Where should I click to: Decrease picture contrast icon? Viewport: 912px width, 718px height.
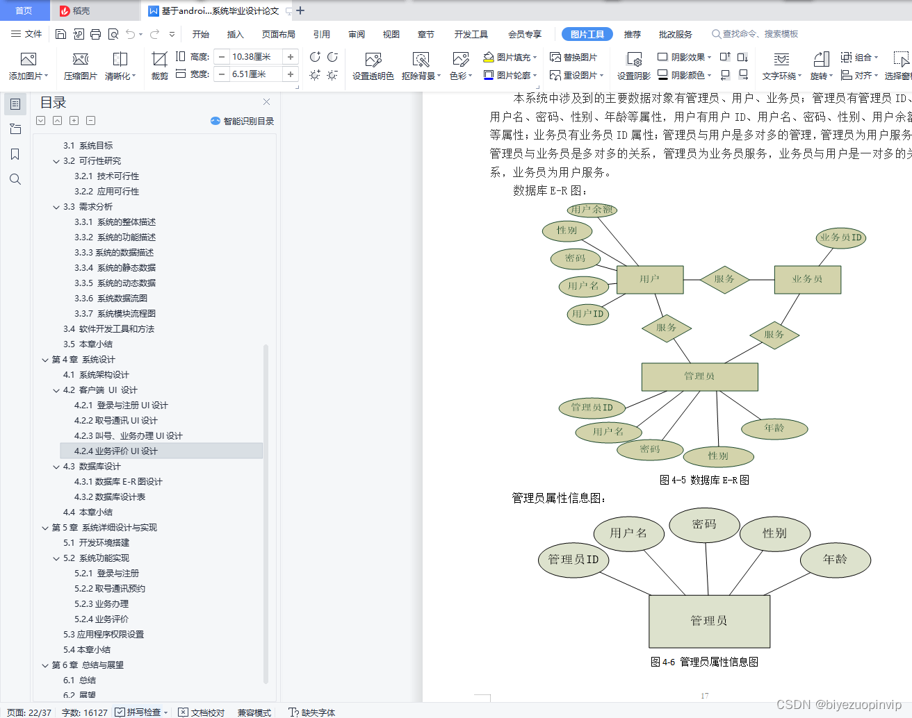[332, 57]
